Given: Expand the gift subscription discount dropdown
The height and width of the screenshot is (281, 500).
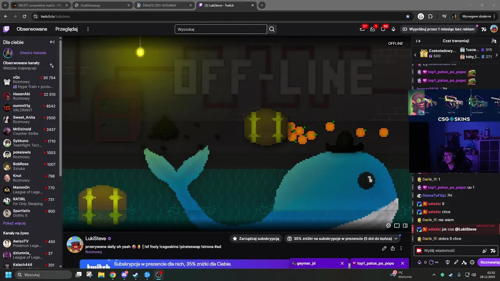Looking at the screenshot, I should (x=396, y=238).
